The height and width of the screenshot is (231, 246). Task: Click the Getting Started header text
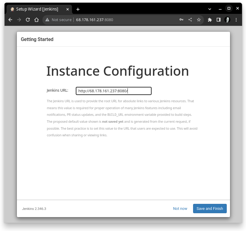click(x=37, y=39)
